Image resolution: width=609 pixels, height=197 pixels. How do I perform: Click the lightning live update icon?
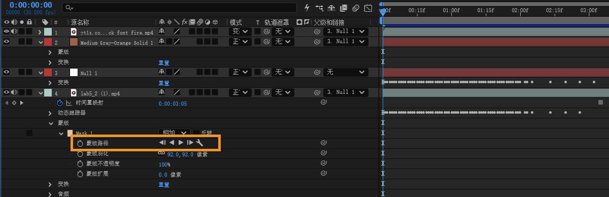(307, 8)
